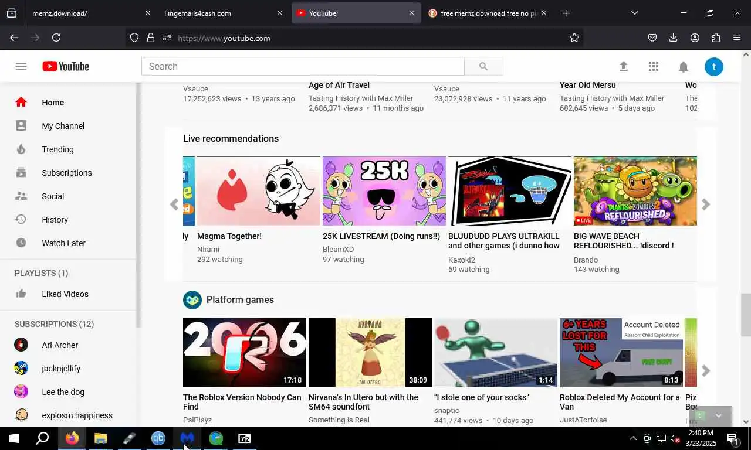Open Windows taskbar search
This screenshot has height=450, width=751.
click(42, 438)
